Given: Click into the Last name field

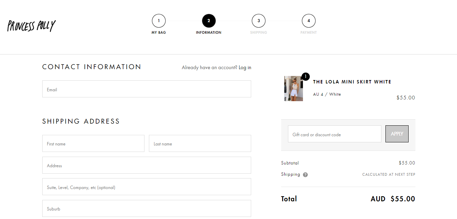Looking at the screenshot, I should coord(200,143).
